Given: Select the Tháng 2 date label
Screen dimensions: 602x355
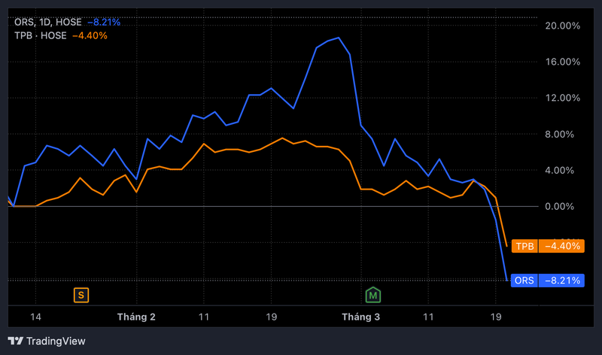Looking at the screenshot, I should coord(136,317).
